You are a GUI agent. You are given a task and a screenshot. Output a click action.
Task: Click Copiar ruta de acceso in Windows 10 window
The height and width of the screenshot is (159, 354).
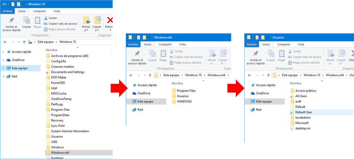click(60, 24)
